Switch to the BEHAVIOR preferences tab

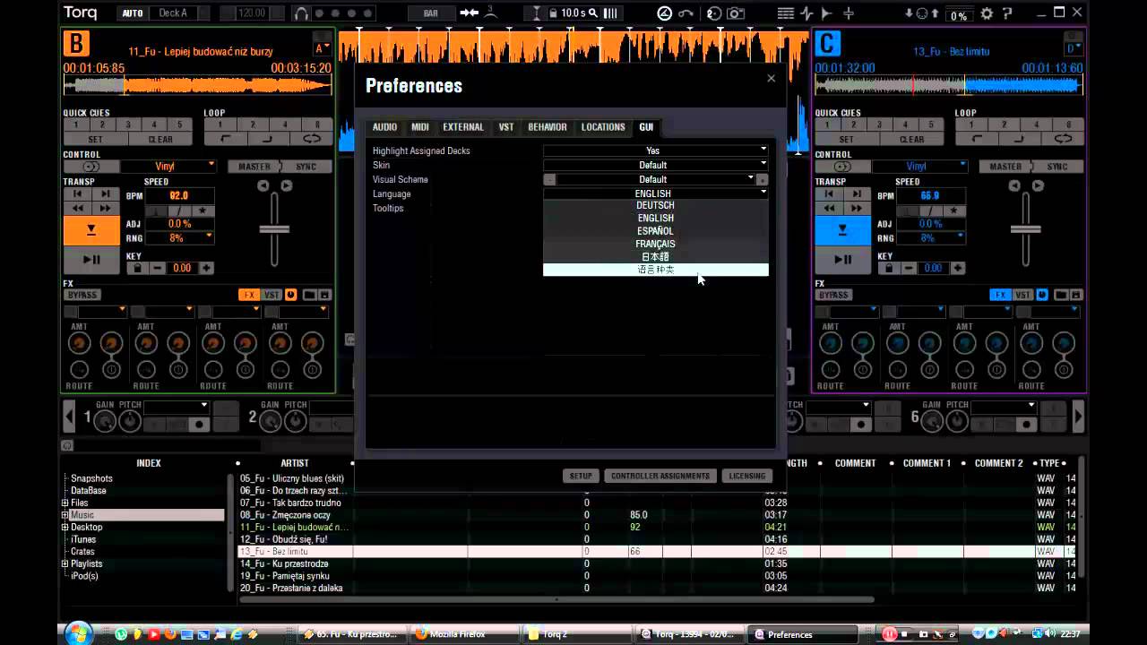click(548, 127)
